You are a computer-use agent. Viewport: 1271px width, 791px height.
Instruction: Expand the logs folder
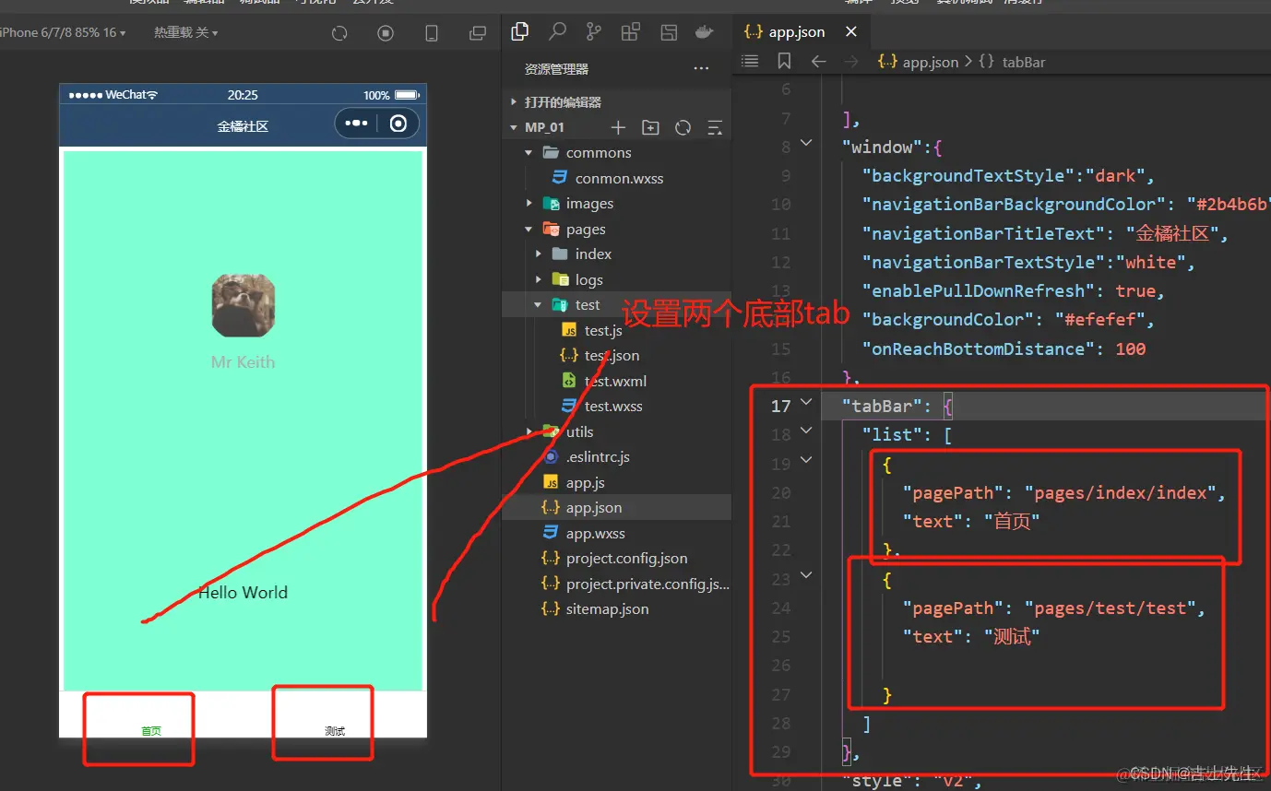[539, 279]
